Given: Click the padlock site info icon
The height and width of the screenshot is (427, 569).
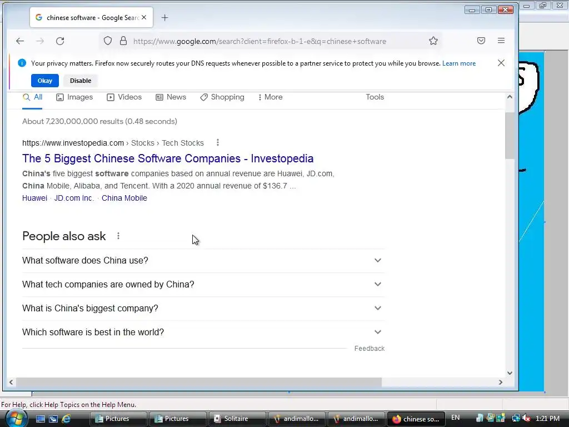Looking at the screenshot, I should tap(123, 41).
